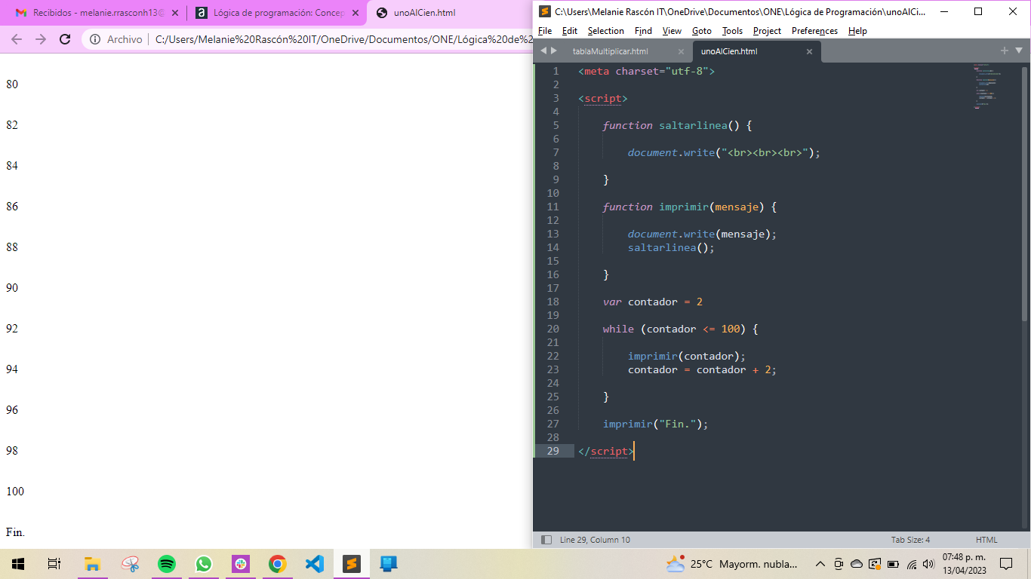Click the site info icon beside Archivo

tap(95, 39)
